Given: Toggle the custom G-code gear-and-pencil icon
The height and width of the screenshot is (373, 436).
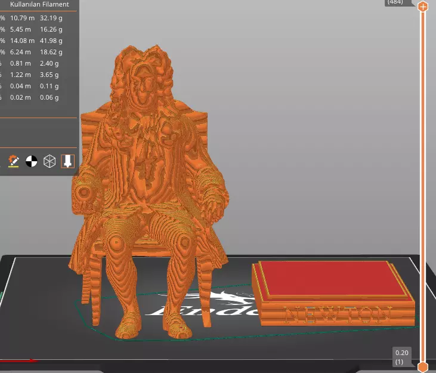Looking at the screenshot, I should pyautogui.click(x=13, y=161).
